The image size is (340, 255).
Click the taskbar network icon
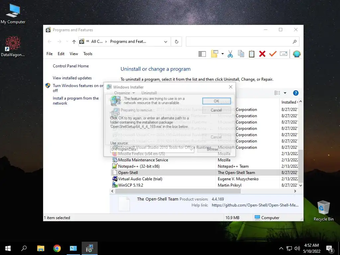point(289,248)
